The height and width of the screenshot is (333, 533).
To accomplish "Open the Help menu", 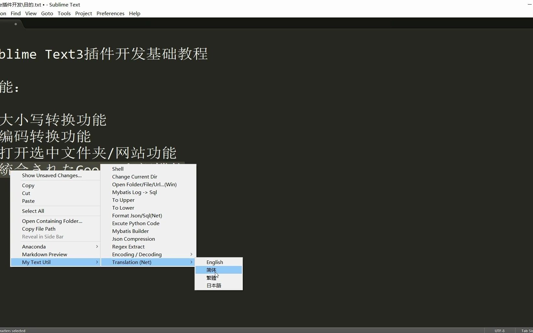I will coord(135,13).
